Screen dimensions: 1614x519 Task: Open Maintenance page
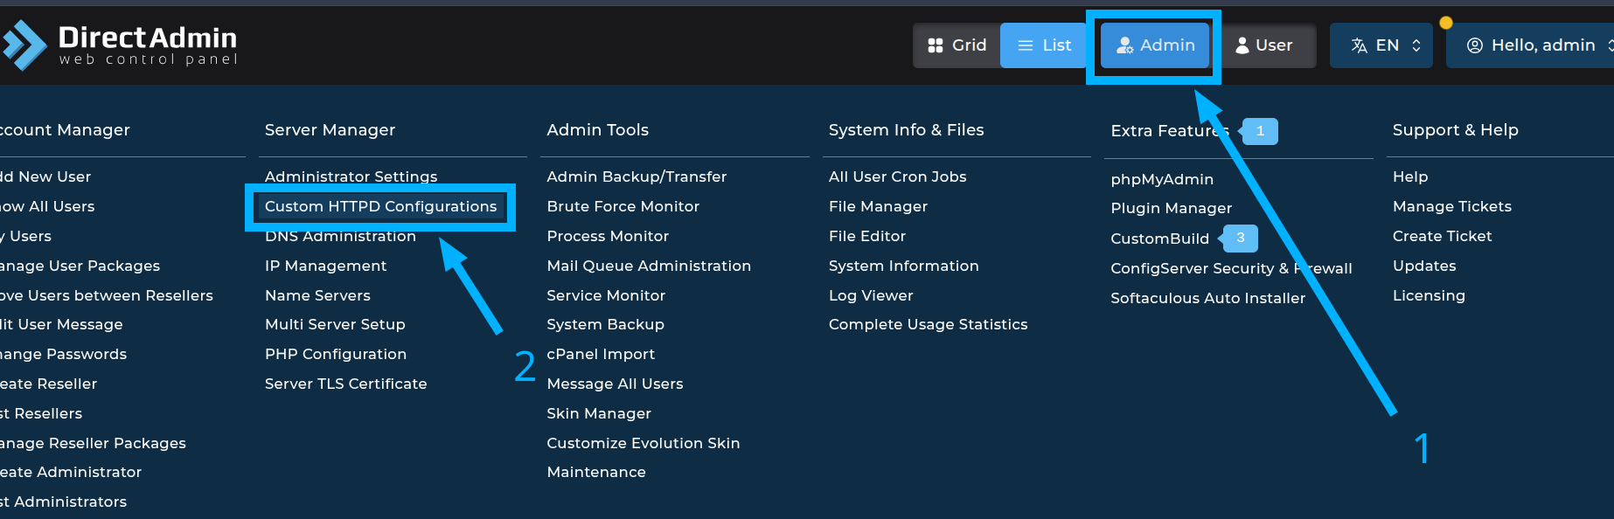[x=596, y=472]
